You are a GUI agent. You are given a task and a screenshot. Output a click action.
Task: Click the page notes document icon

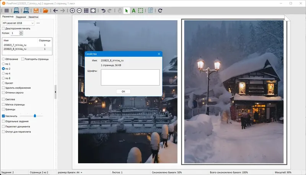(150, 11)
